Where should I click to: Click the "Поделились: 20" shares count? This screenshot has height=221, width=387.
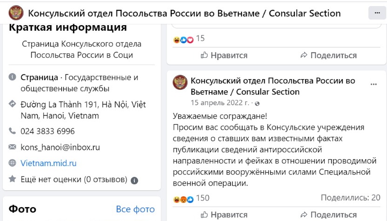(x=350, y=198)
